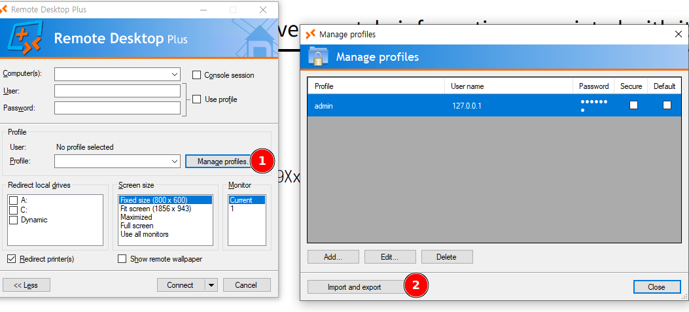This screenshot has width=689, height=312.
Task: Click the Remote Desktop Plus title bar icon
Action: coord(3,9)
